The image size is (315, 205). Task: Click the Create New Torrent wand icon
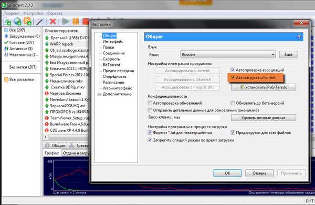(39, 21)
